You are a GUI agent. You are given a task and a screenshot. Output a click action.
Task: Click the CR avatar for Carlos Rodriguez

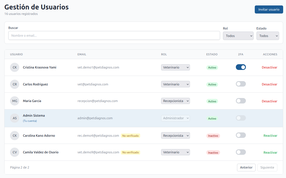point(15,84)
